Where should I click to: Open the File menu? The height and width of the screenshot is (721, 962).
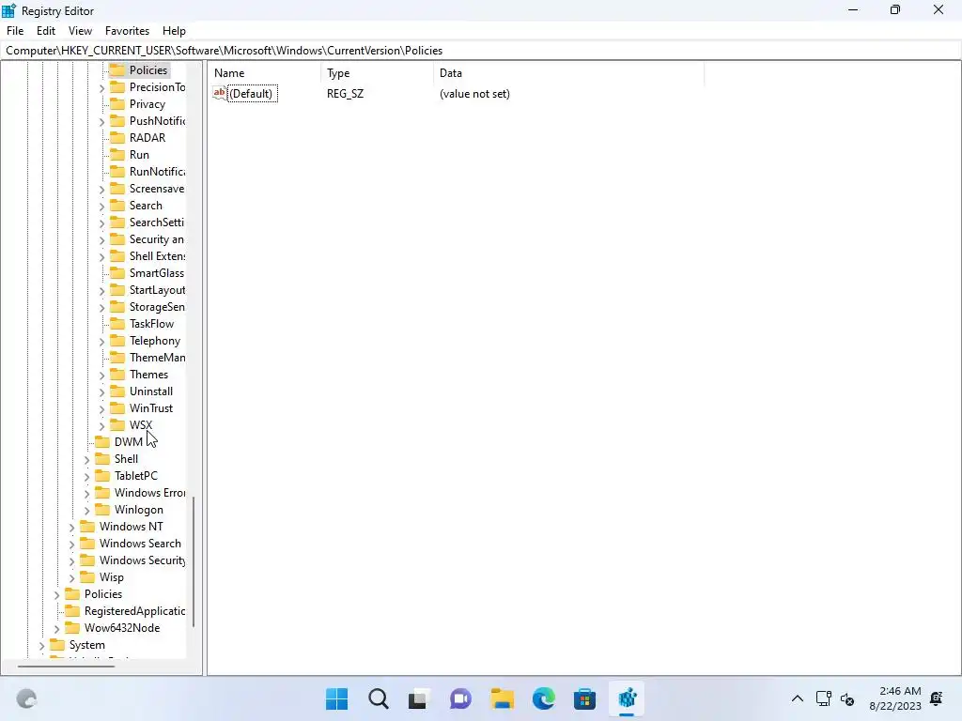click(x=15, y=31)
